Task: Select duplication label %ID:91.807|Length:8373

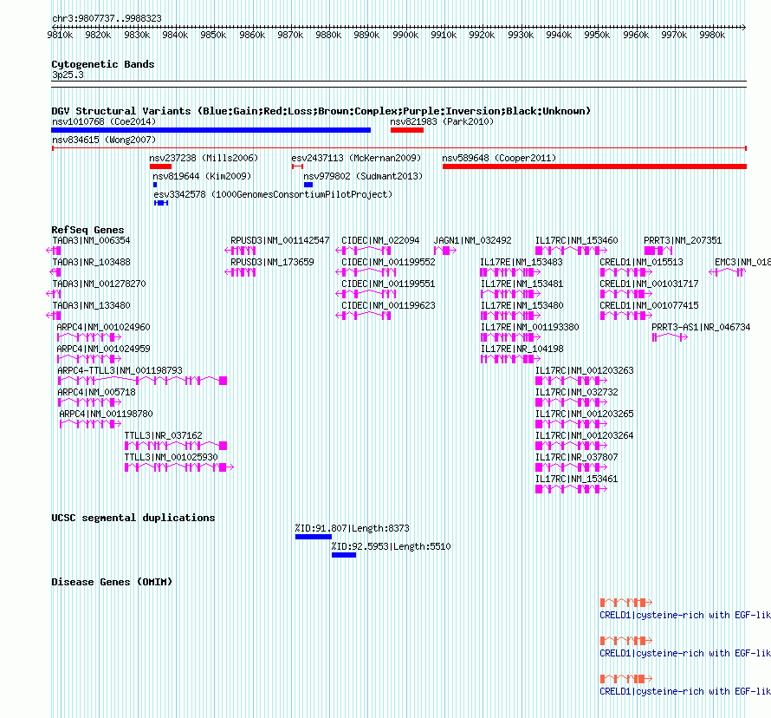Action: coord(352,529)
